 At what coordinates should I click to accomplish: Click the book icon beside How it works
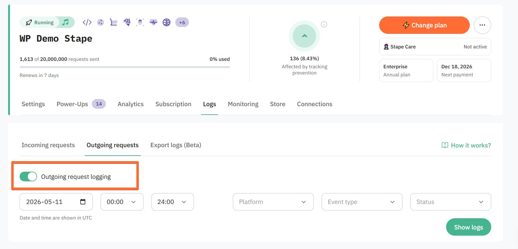point(445,145)
